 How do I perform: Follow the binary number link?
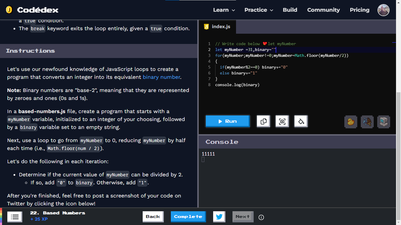161,78
